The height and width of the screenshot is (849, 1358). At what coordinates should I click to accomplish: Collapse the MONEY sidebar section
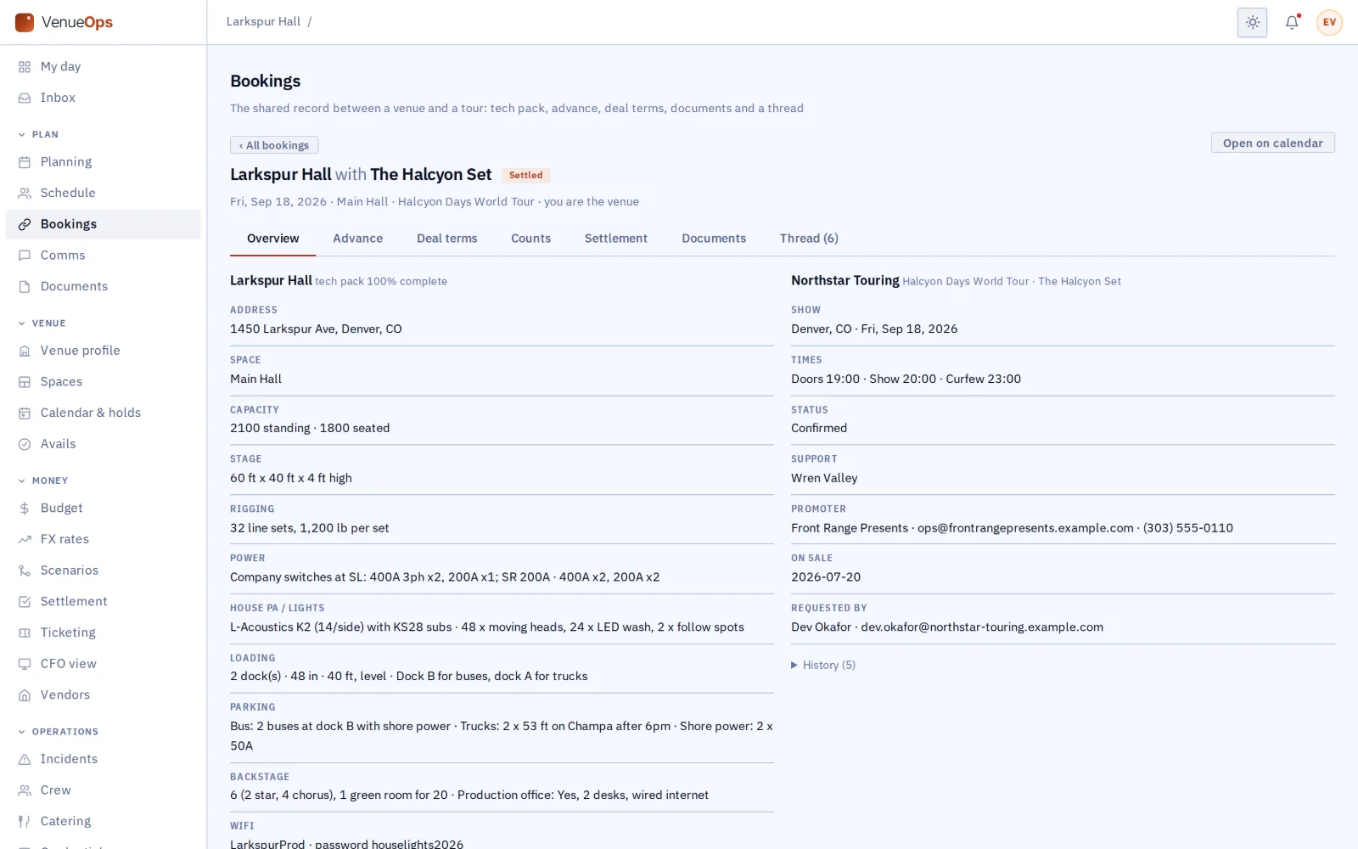[42, 481]
